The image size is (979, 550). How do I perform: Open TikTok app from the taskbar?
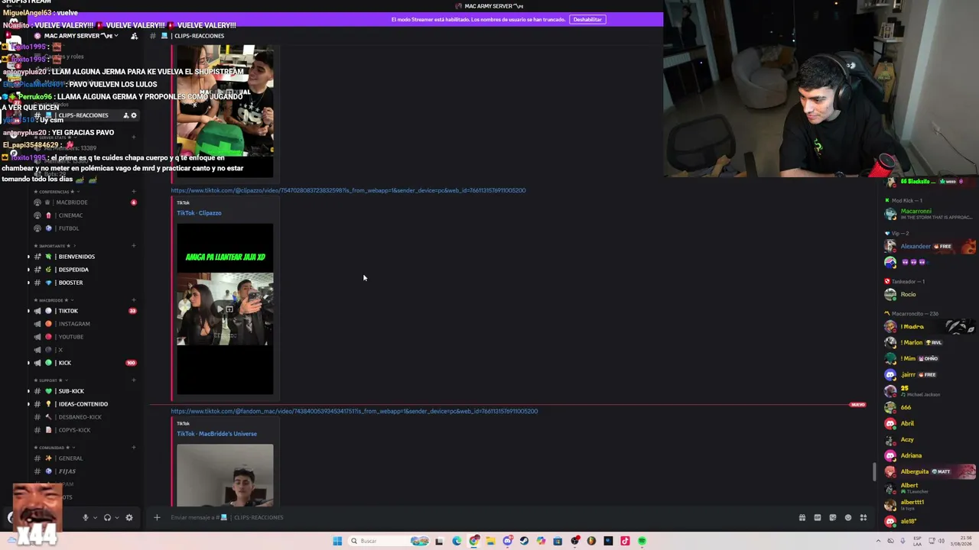pos(625,541)
